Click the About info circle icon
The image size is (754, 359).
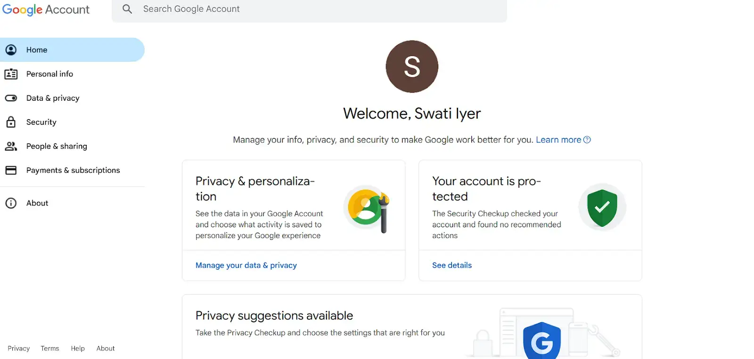pos(11,203)
